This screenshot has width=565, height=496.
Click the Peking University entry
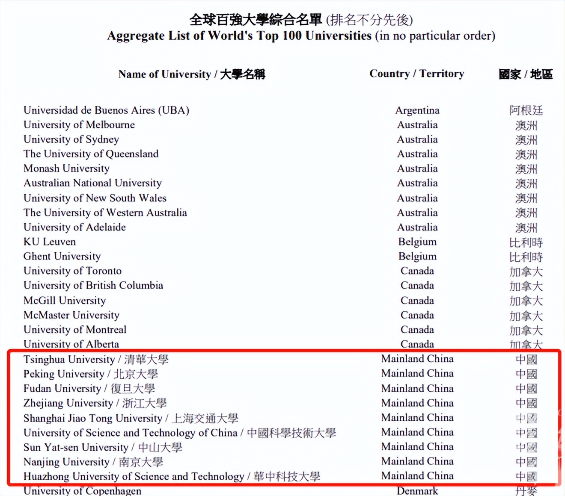pos(90,374)
